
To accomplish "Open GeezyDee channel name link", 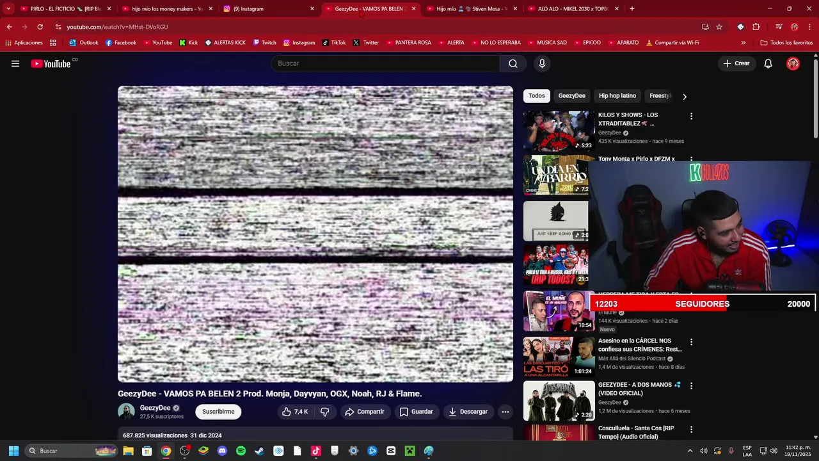I will click(155, 408).
